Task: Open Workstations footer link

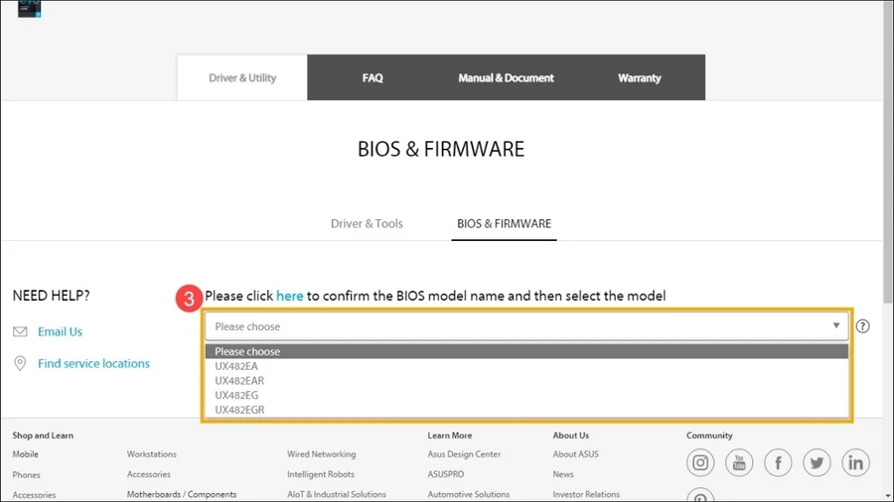Action: point(152,454)
